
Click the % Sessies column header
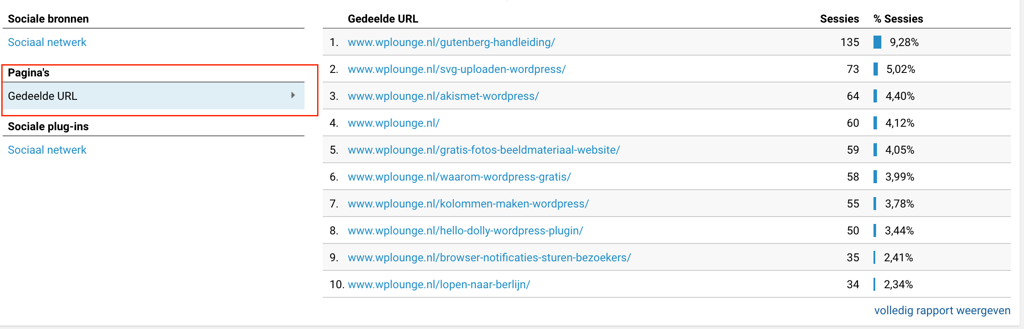[x=898, y=19]
